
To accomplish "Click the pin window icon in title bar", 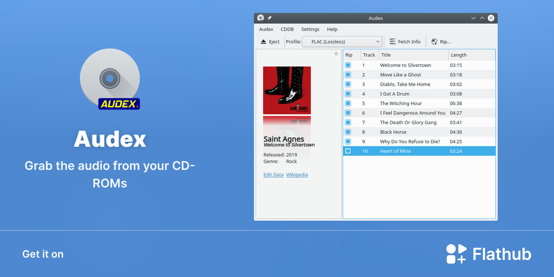I will click(270, 18).
